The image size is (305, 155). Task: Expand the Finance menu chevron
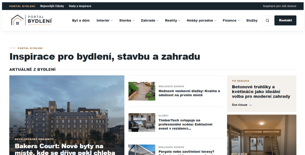pos(239,21)
